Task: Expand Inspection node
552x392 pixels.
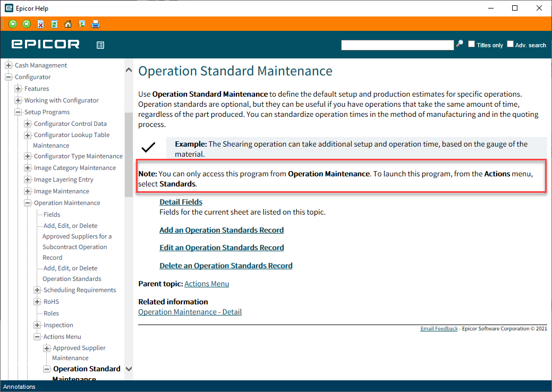Action: pos(37,325)
